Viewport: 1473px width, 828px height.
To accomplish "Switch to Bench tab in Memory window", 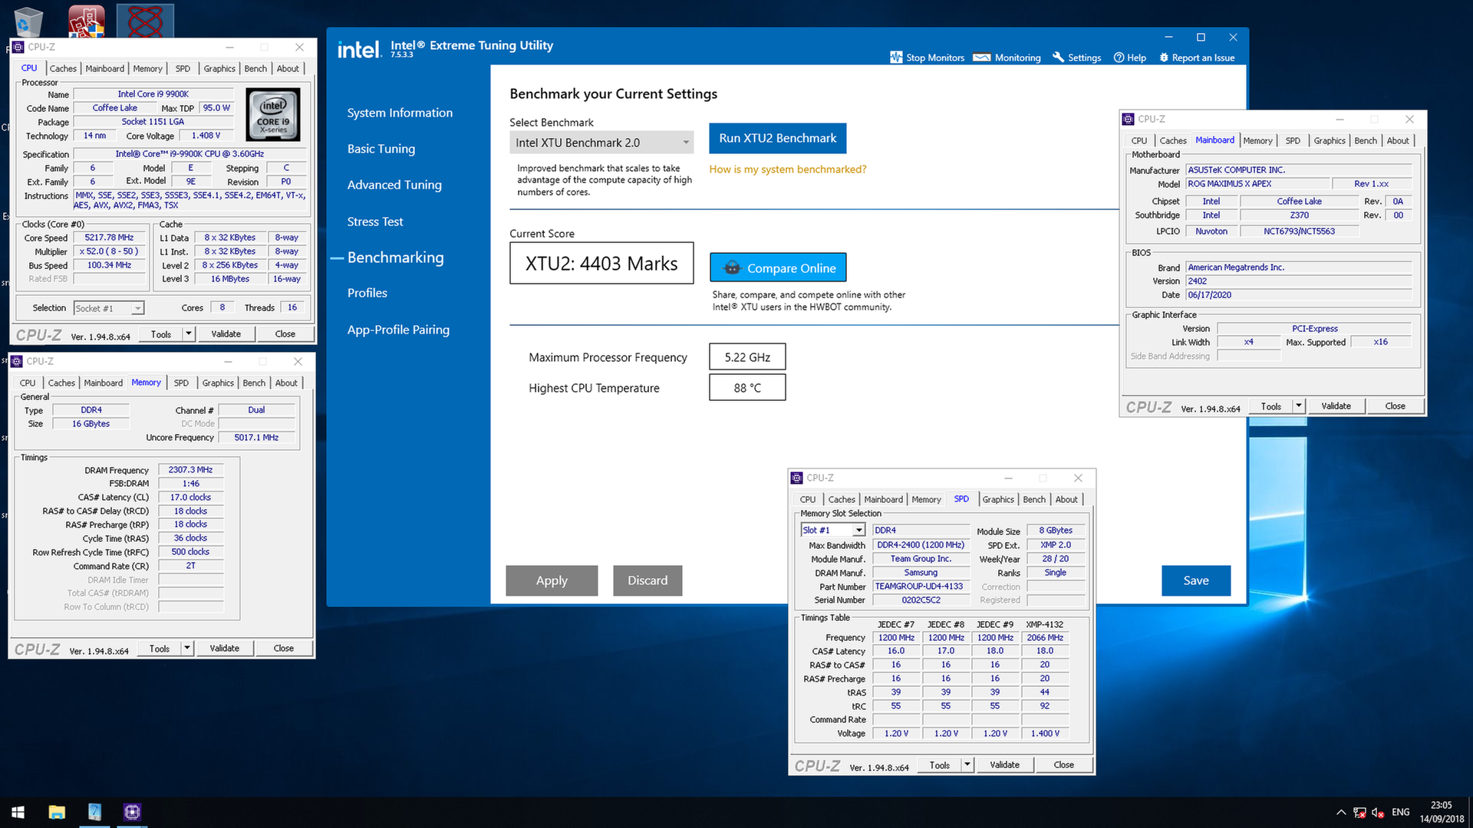I will pyautogui.click(x=254, y=383).
